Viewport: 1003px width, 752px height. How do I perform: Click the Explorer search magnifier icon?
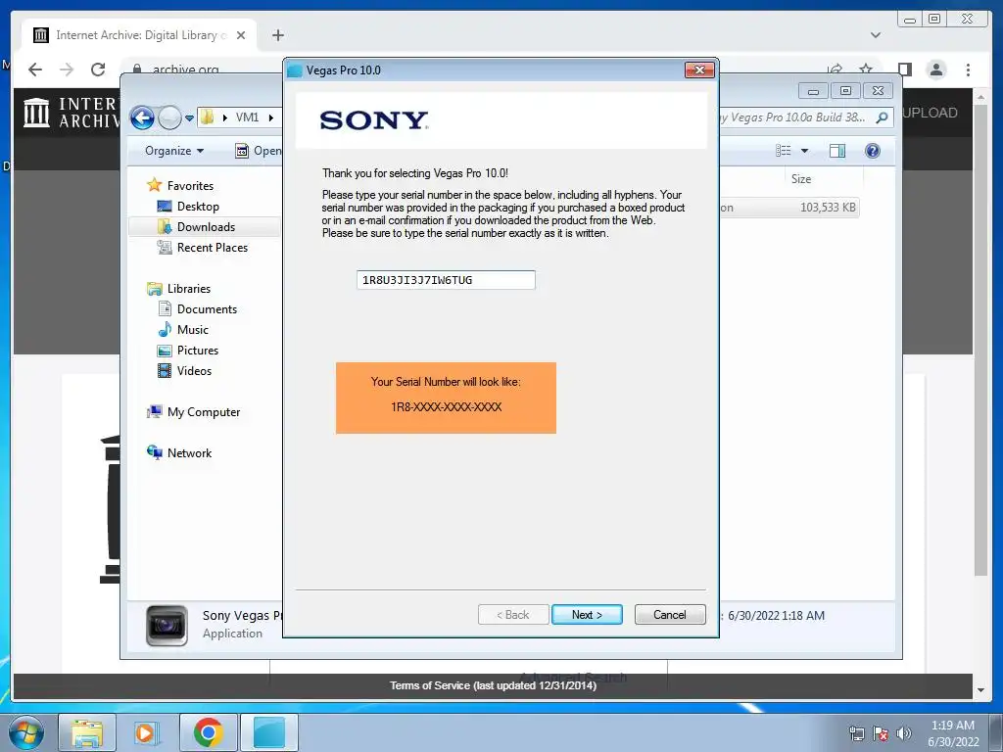[883, 117]
